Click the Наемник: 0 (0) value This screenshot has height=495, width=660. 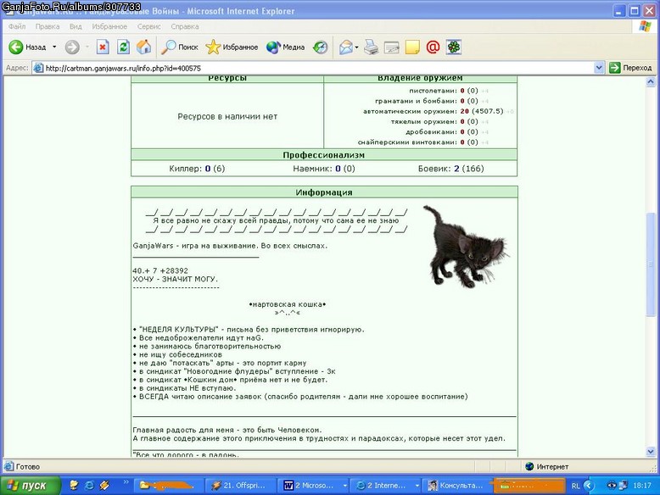coord(324,169)
